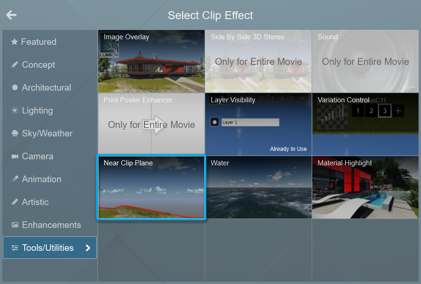The image size is (421, 284).
Task: Select the Near Clip Plane effect
Action: [151, 187]
